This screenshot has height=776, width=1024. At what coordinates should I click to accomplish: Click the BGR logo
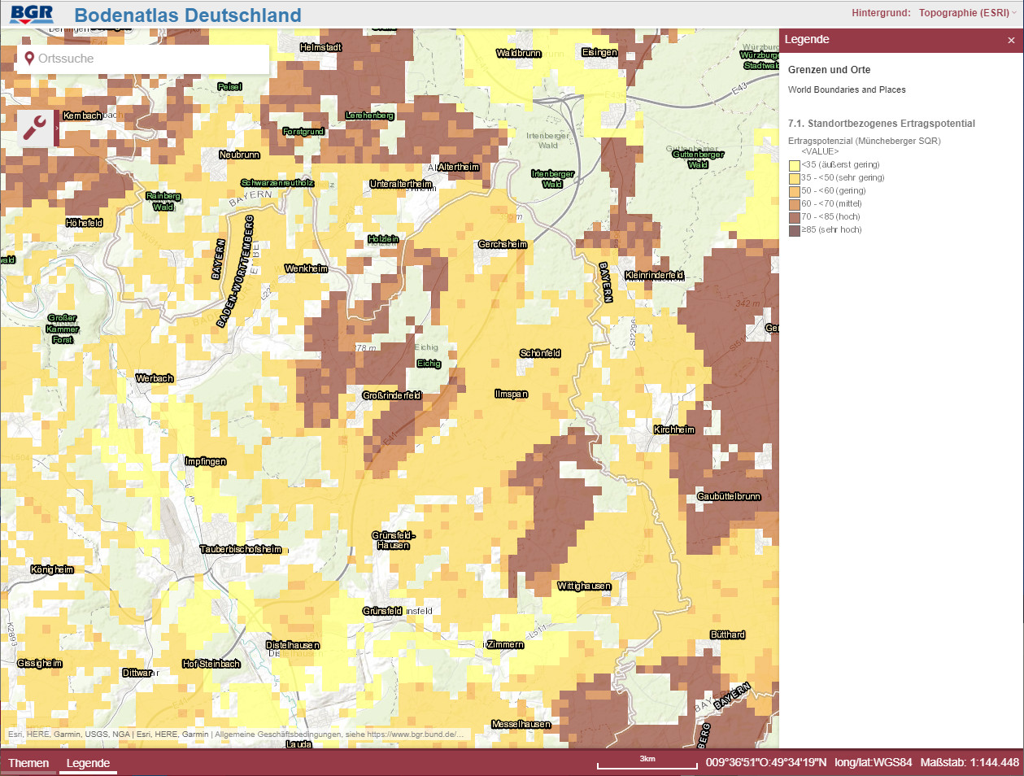click(32, 14)
